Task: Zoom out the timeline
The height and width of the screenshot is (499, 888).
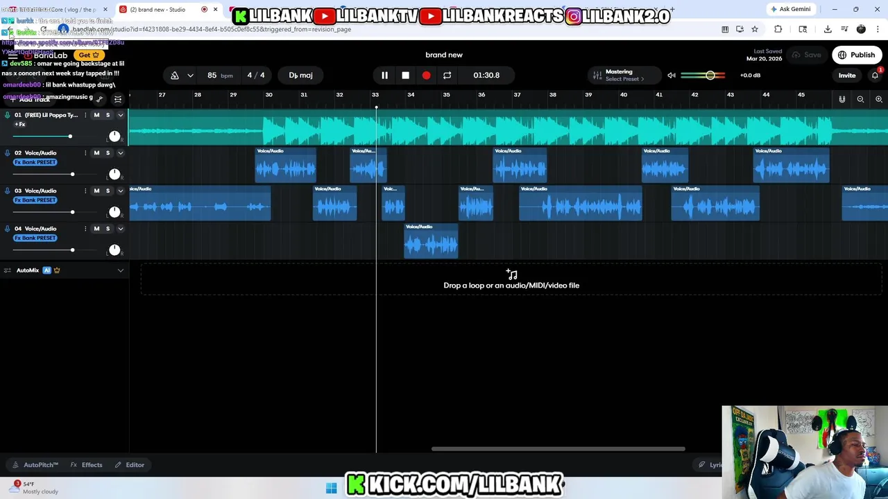Action: click(x=860, y=99)
